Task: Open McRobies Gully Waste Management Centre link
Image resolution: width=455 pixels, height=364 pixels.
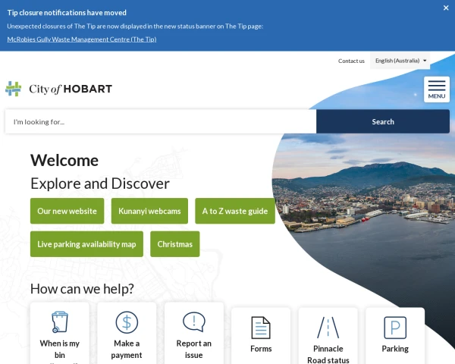Action: pos(82,39)
